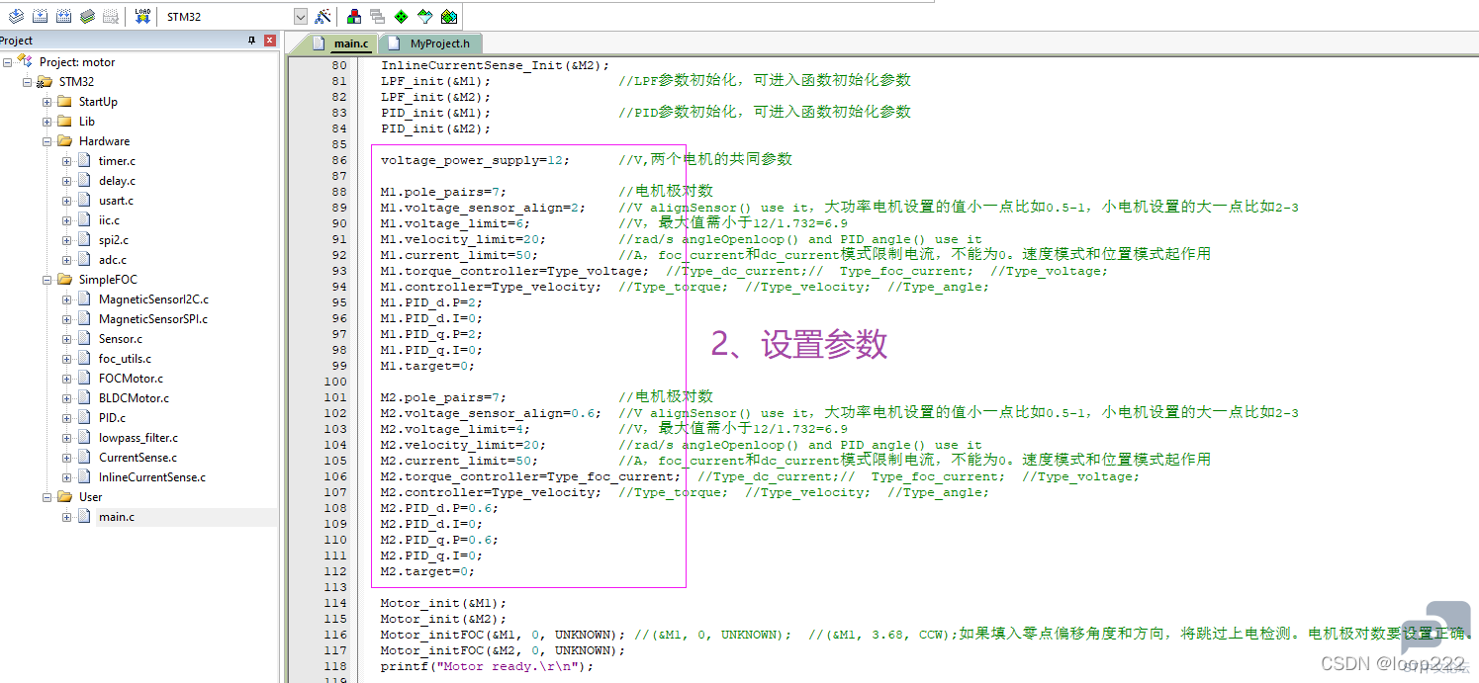Select MagneticSensorSPI.c file
Image resolution: width=1479 pixels, height=683 pixels.
pyautogui.click(x=153, y=319)
